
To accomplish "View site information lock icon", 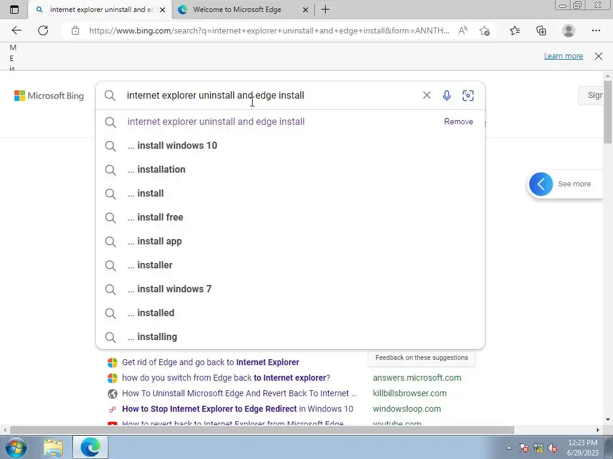I will (75, 30).
